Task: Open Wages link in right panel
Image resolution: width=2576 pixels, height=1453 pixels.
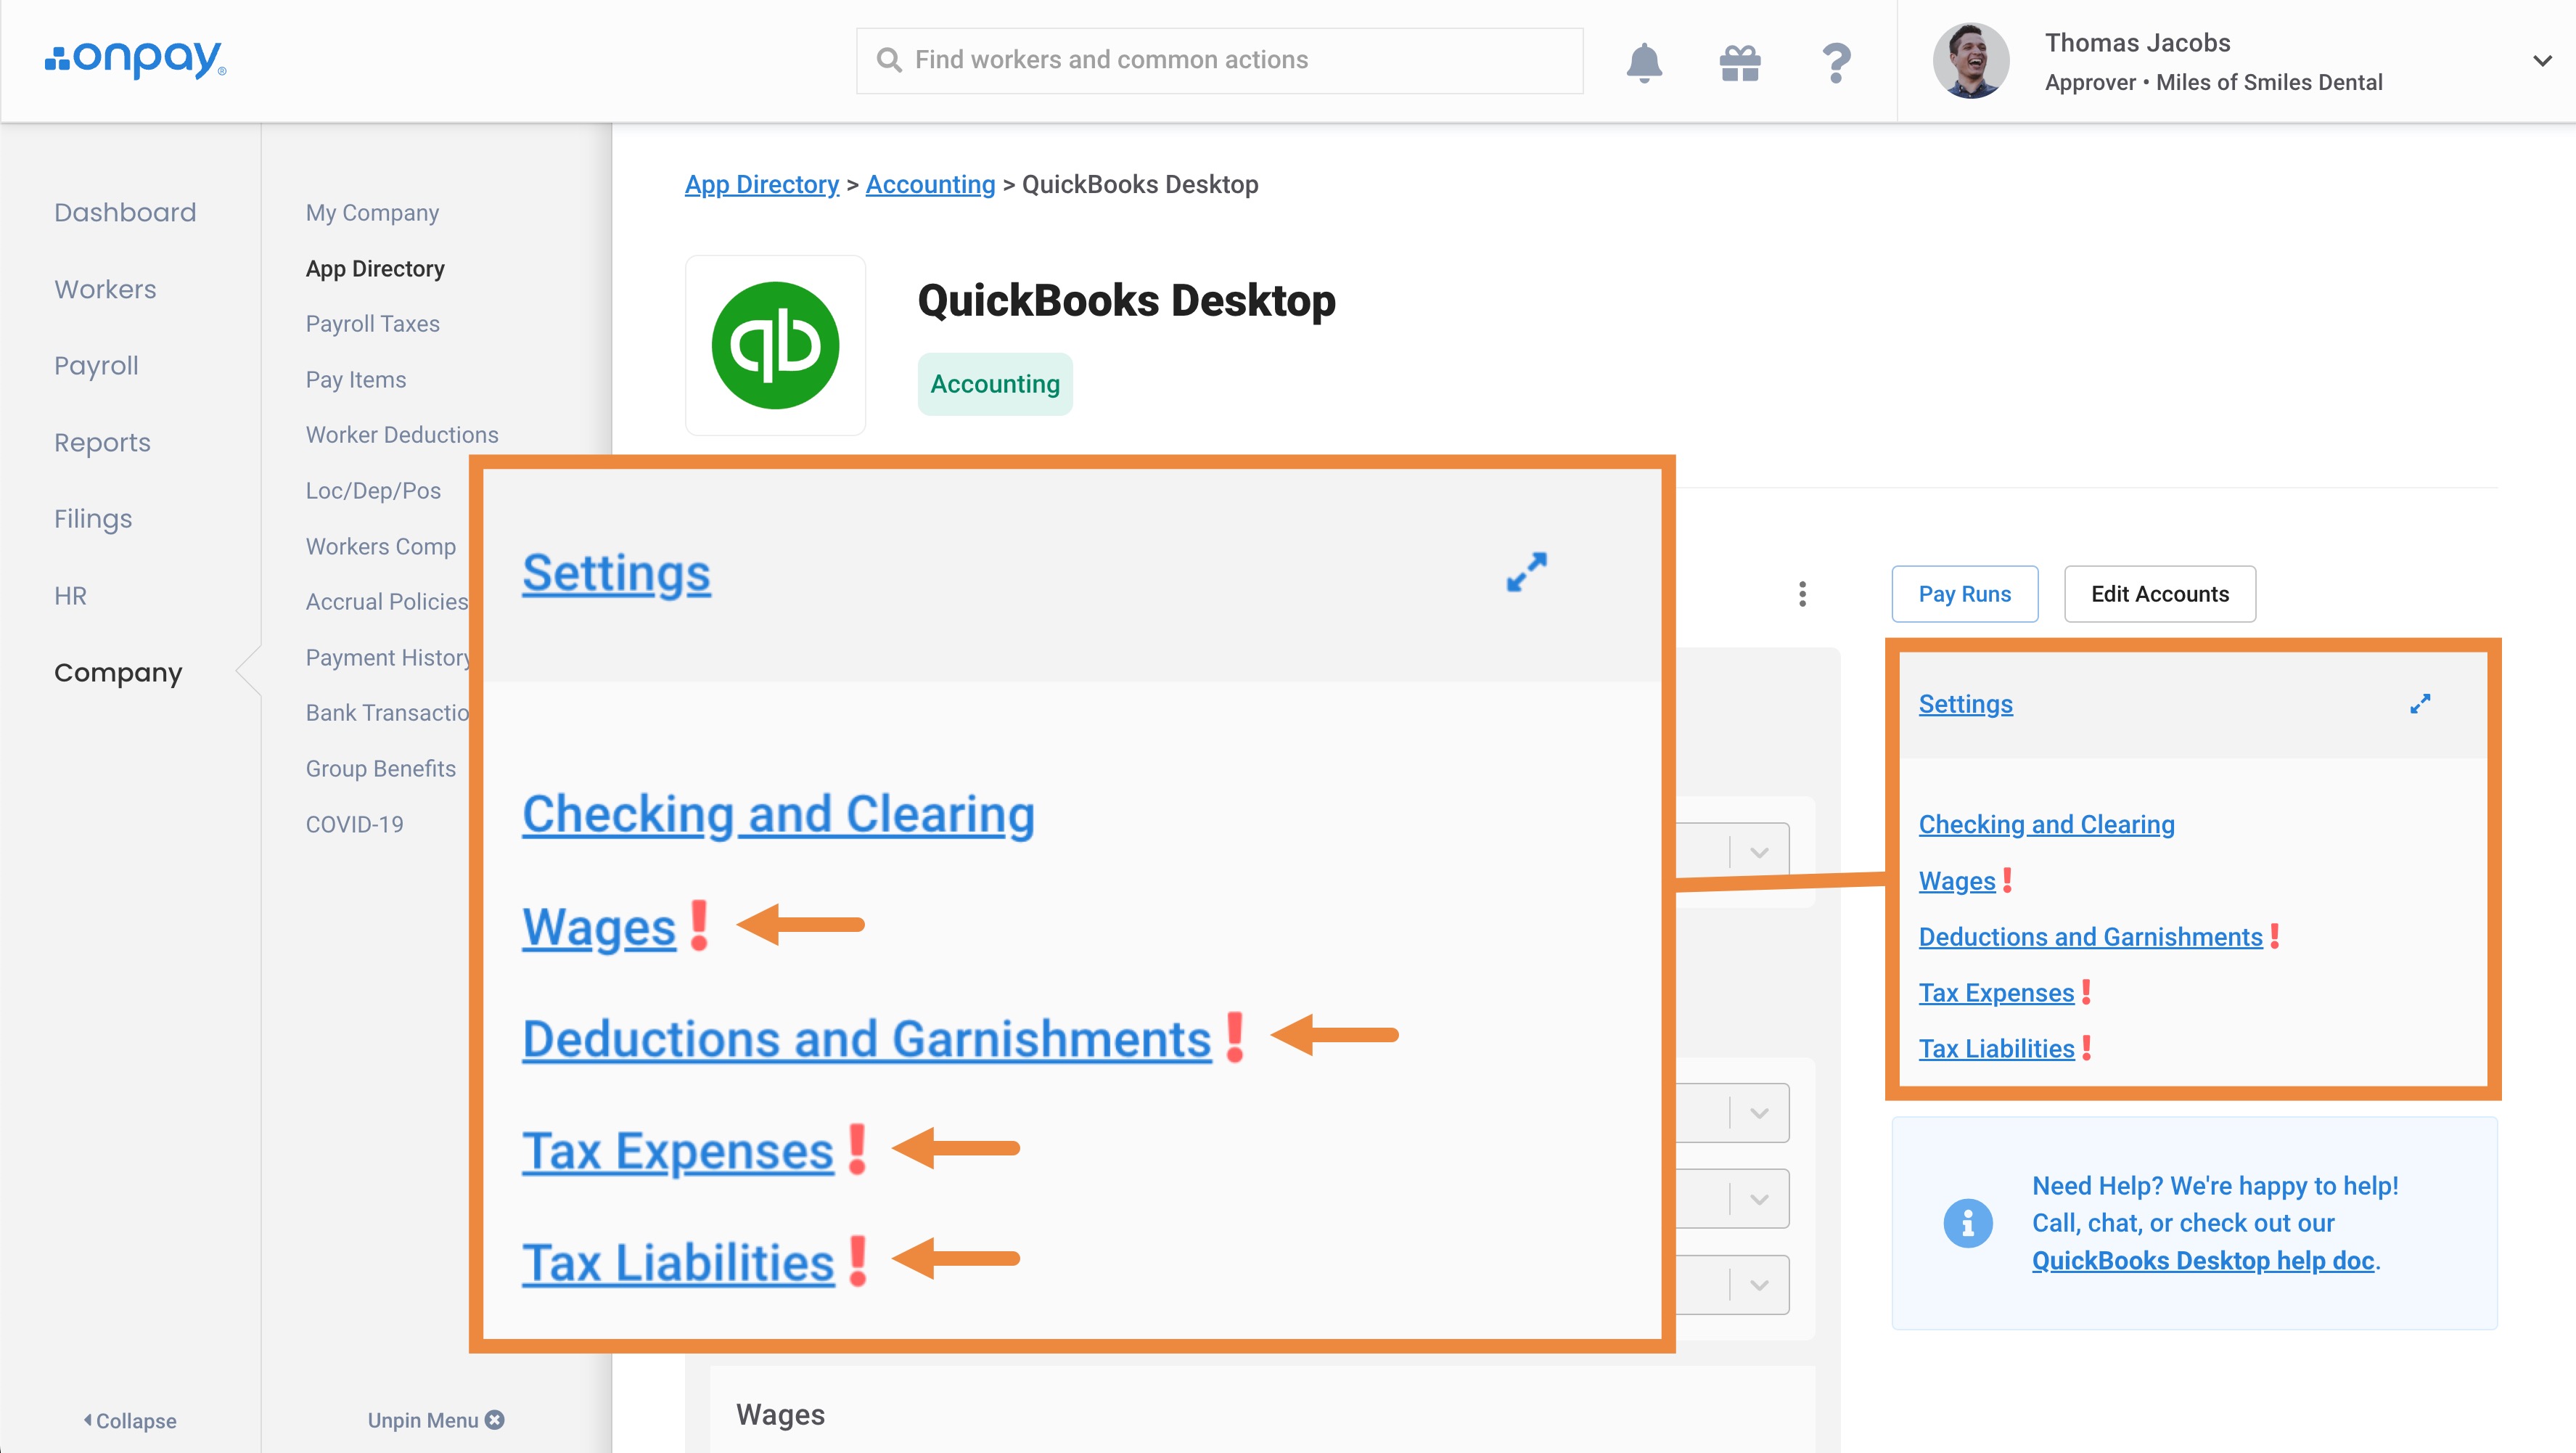Action: pyautogui.click(x=1957, y=881)
